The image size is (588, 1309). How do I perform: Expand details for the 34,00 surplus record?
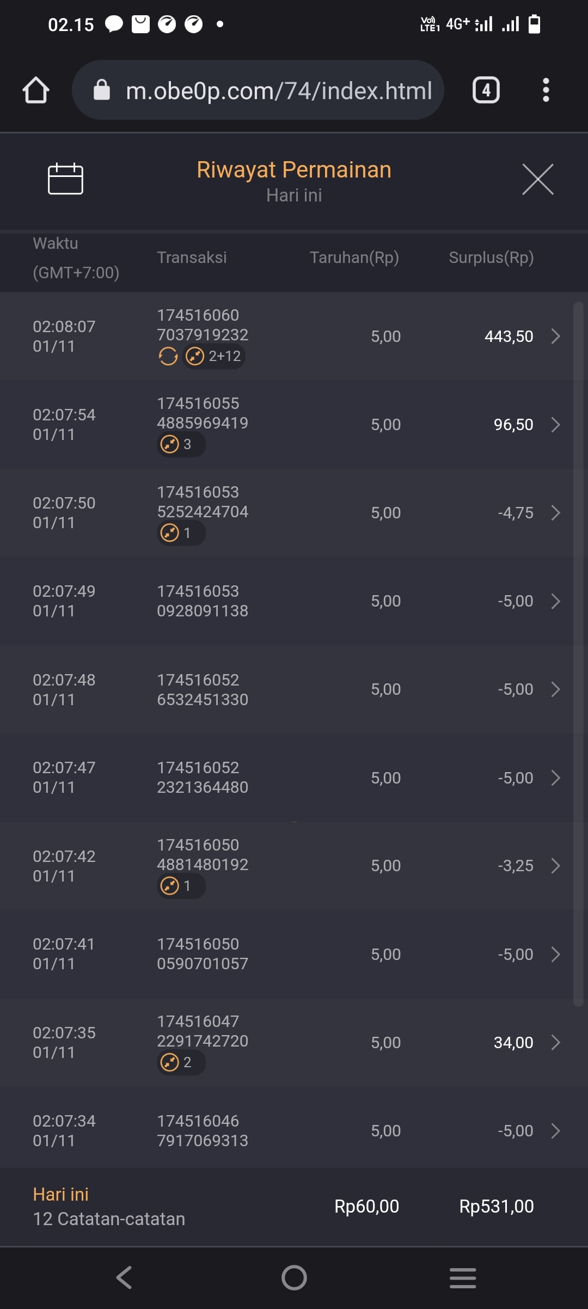[555, 1043]
